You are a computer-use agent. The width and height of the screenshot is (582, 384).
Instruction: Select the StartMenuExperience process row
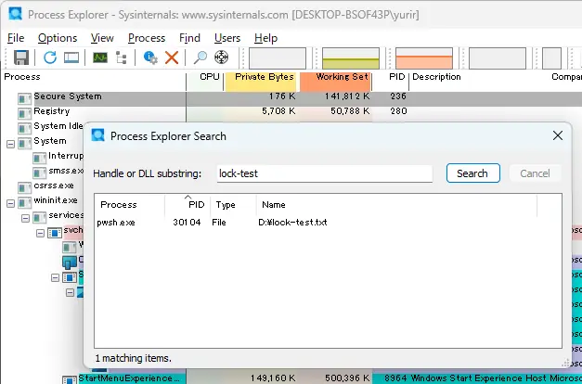[x=291, y=378]
